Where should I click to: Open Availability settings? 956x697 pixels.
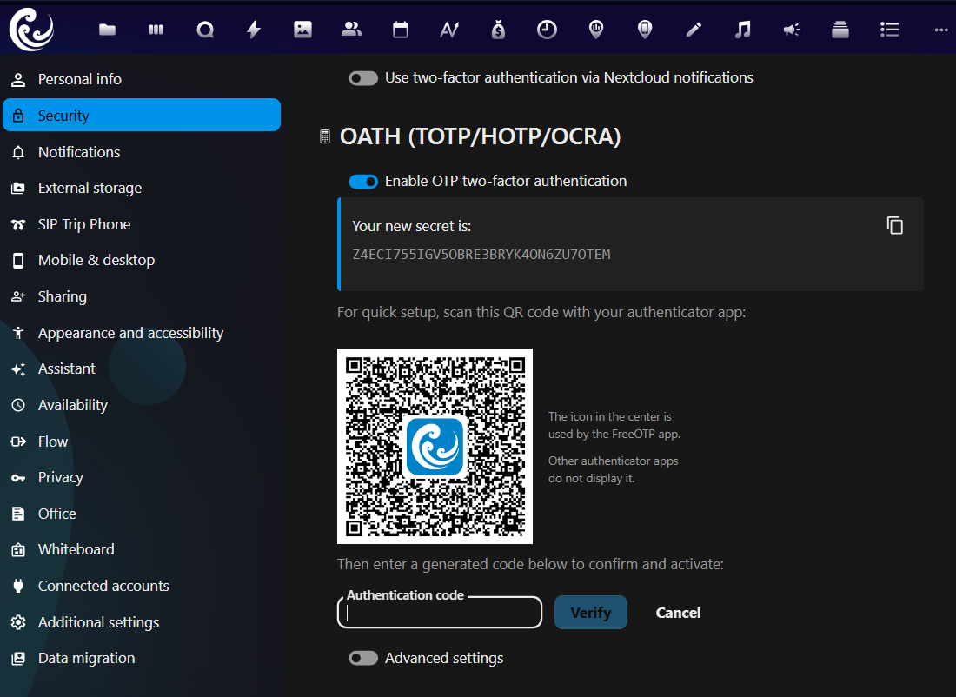pos(142,405)
